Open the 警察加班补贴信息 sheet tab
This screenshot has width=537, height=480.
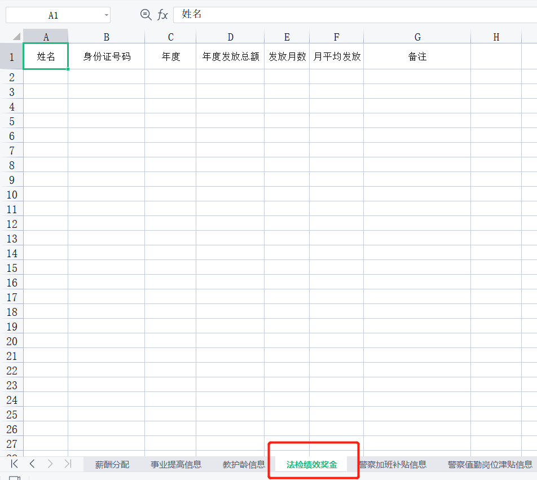393,465
